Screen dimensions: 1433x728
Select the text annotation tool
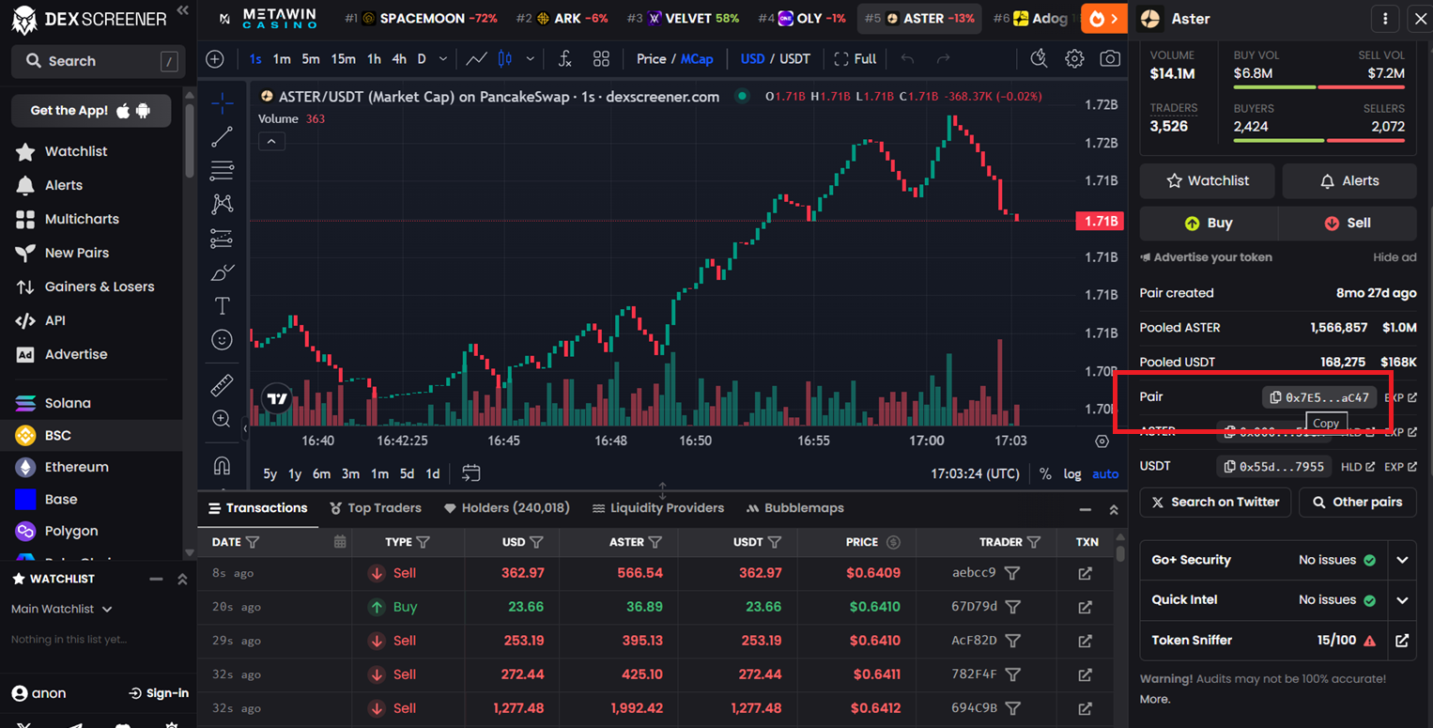223,306
